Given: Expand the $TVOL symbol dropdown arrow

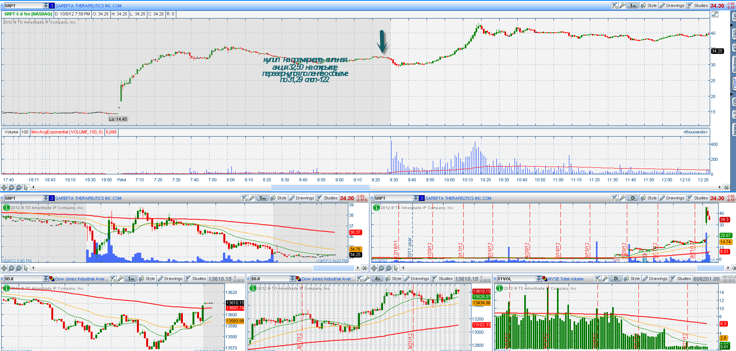Looking at the screenshot, I should 539,278.
